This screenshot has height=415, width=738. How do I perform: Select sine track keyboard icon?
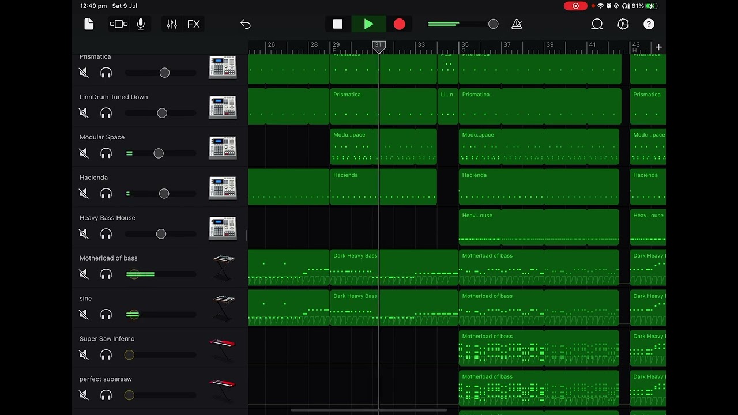(x=224, y=308)
